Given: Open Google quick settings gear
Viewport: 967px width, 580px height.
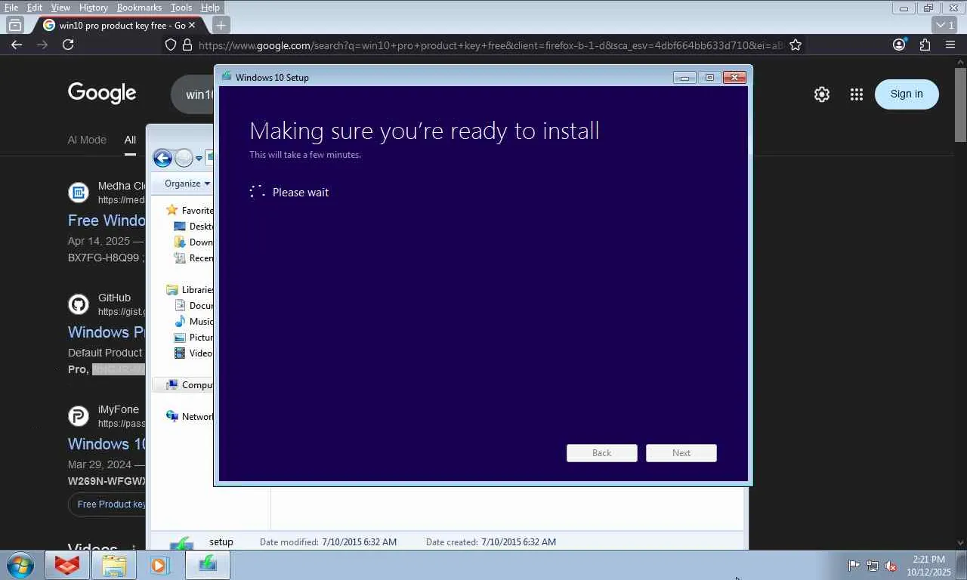Looking at the screenshot, I should [x=822, y=94].
